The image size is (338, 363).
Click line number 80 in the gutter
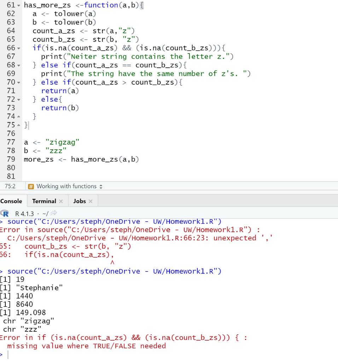point(11,168)
